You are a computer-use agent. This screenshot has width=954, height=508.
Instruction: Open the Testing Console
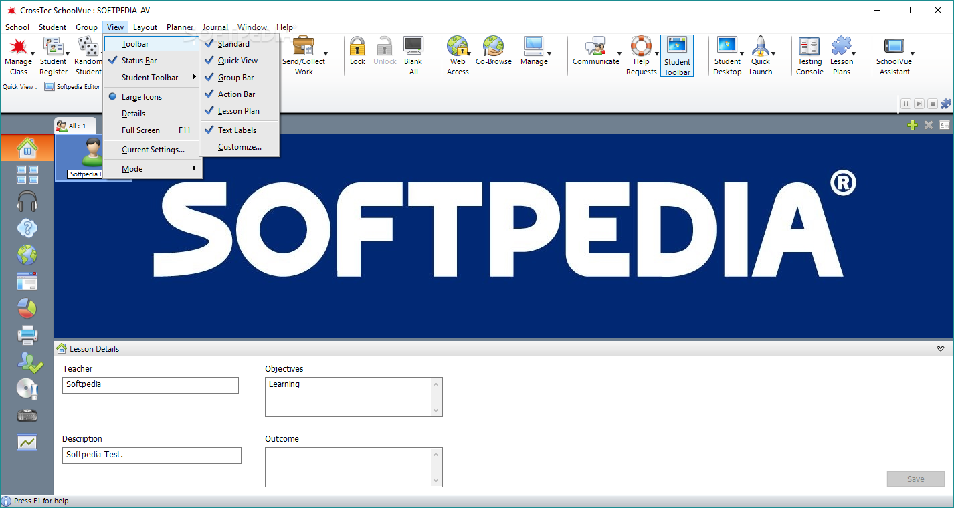(x=809, y=56)
